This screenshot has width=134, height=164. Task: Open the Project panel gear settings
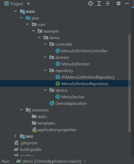[x=118, y=4]
